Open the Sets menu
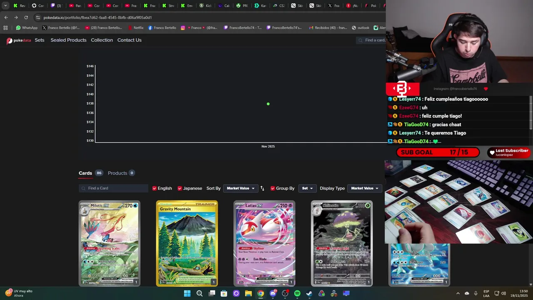The height and width of the screenshot is (300, 533). click(x=40, y=40)
